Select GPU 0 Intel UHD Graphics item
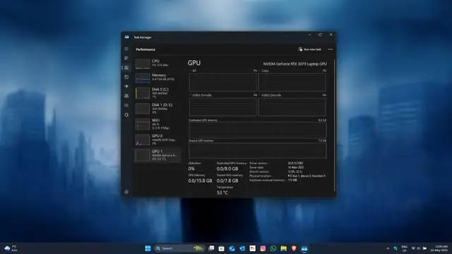The width and height of the screenshot is (452, 254). (x=157, y=140)
